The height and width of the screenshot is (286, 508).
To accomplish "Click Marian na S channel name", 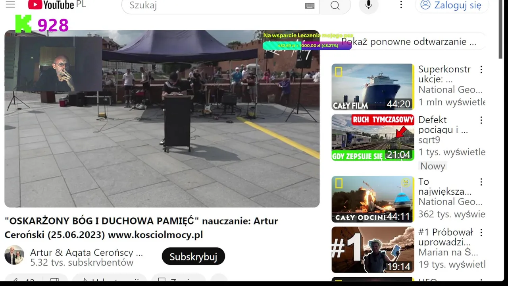I will click(448, 252).
